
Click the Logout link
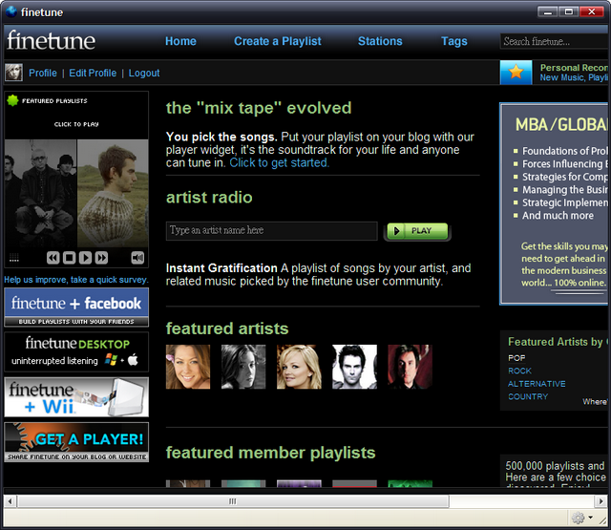point(144,73)
